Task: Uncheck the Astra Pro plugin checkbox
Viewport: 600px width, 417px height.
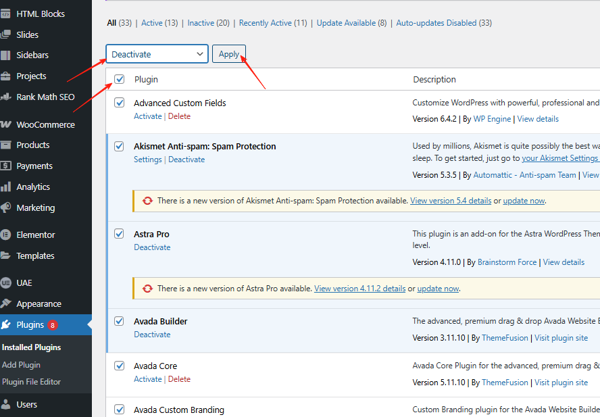Action: pyautogui.click(x=119, y=233)
